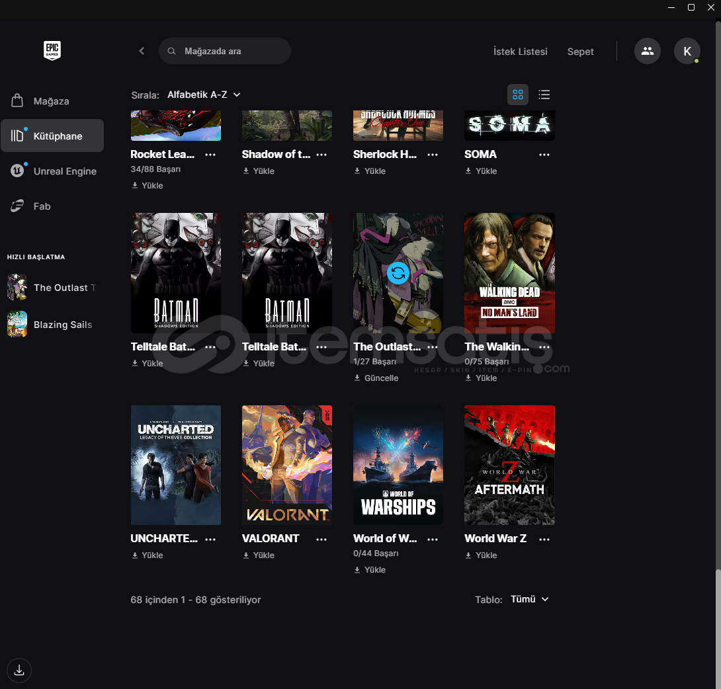
Task: Click The Outlast 1/27 Başarı achievements
Action: click(375, 362)
